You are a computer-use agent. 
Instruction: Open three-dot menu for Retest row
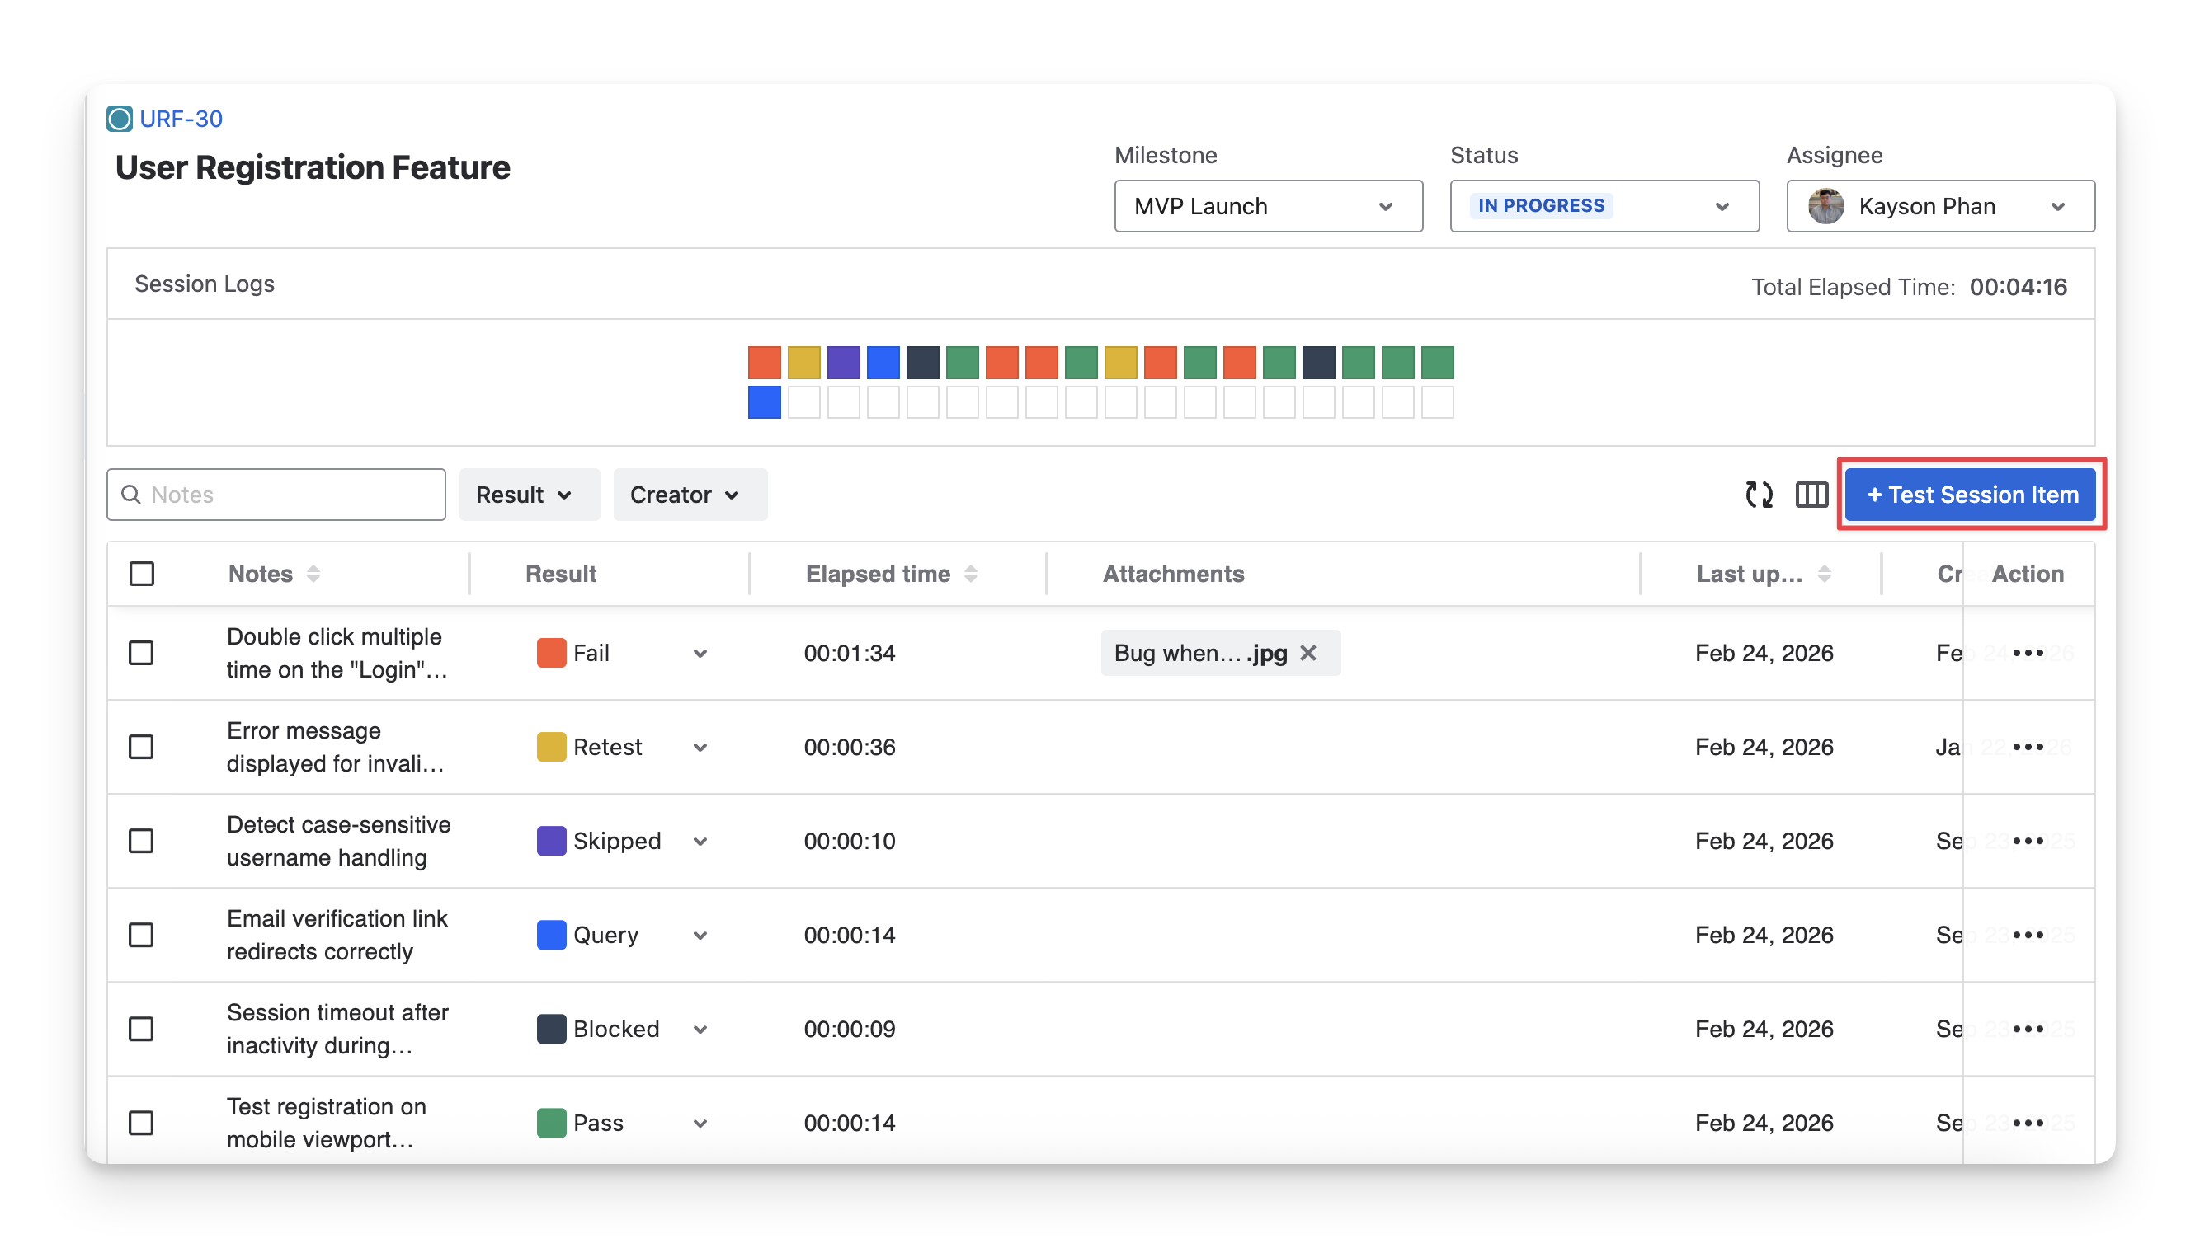tap(2028, 748)
